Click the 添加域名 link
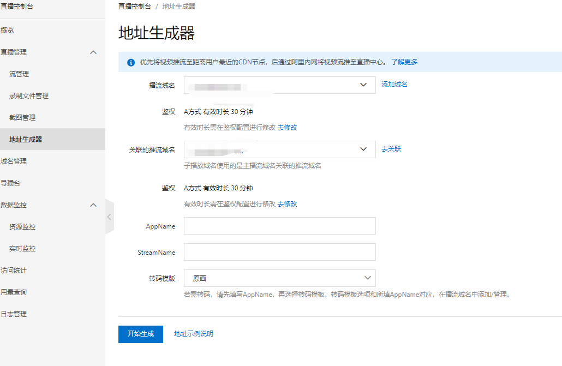The height and width of the screenshot is (366, 562). click(394, 85)
